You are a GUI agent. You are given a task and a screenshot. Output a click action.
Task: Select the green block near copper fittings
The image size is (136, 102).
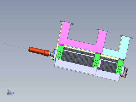click(120, 67)
